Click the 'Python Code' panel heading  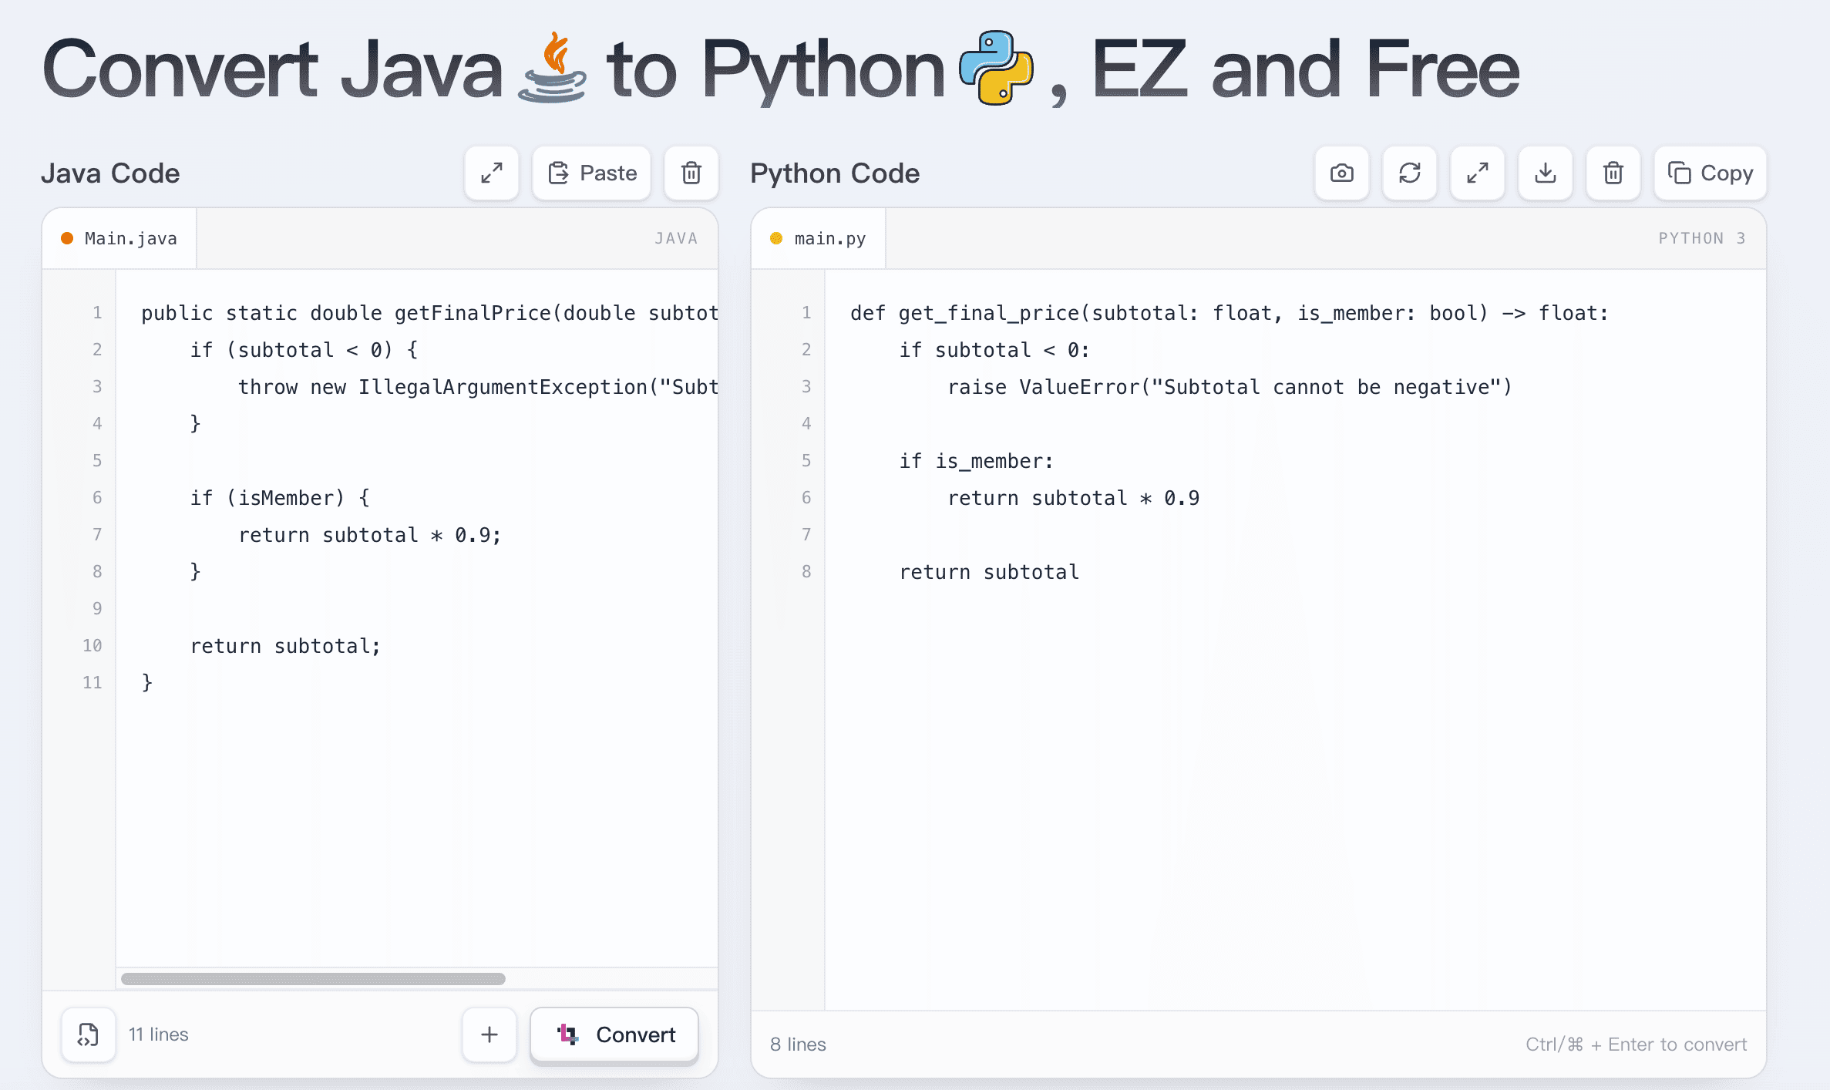pyautogui.click(x=835, y=173)
